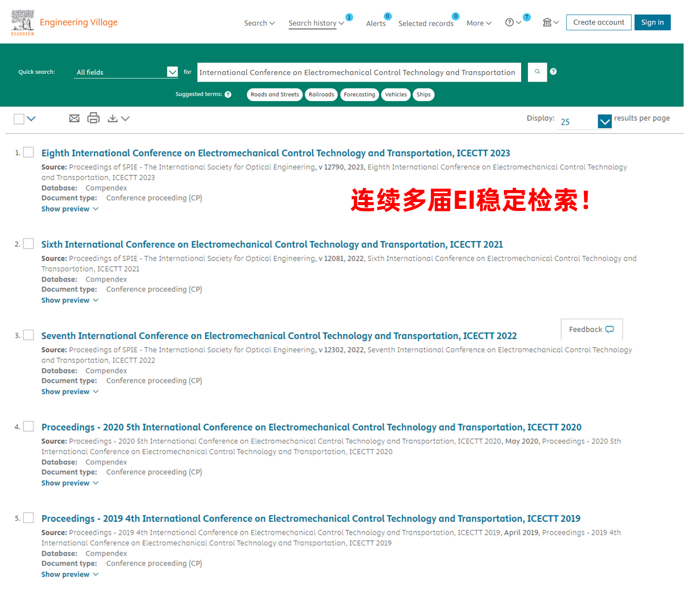The image size is (684, 589).
Task: Open the results per page dropdown
Action: point(584,121)
